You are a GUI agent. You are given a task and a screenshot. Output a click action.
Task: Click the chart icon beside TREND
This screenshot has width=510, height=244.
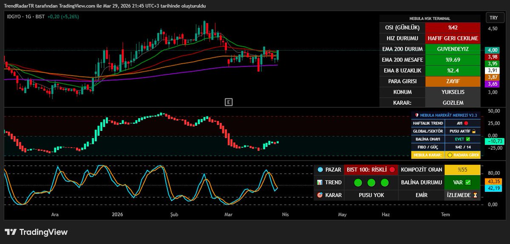(320, 182)
